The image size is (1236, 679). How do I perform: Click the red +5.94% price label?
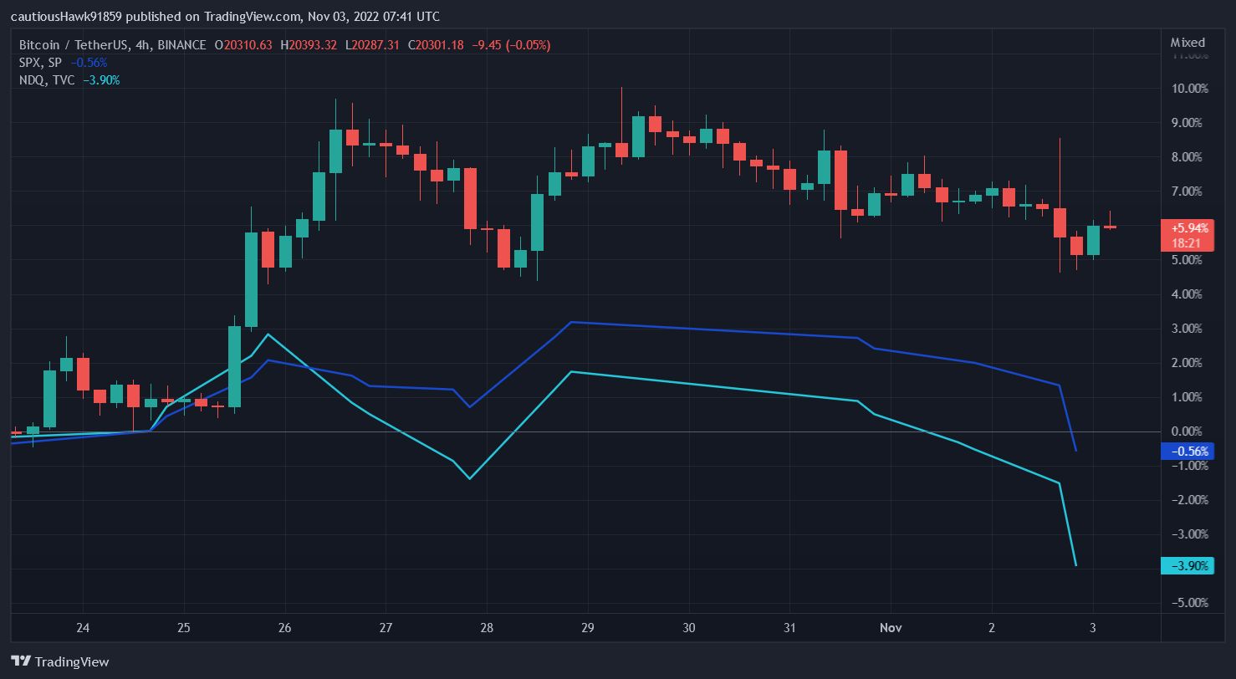pos(1188,226)
